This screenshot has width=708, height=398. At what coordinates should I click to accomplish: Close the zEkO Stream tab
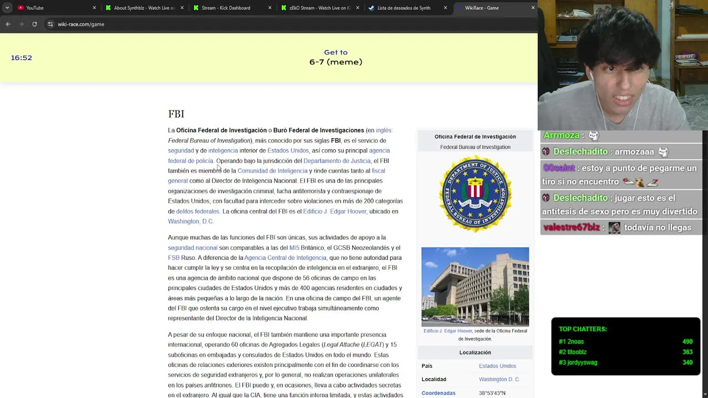(x=357, y=8)
